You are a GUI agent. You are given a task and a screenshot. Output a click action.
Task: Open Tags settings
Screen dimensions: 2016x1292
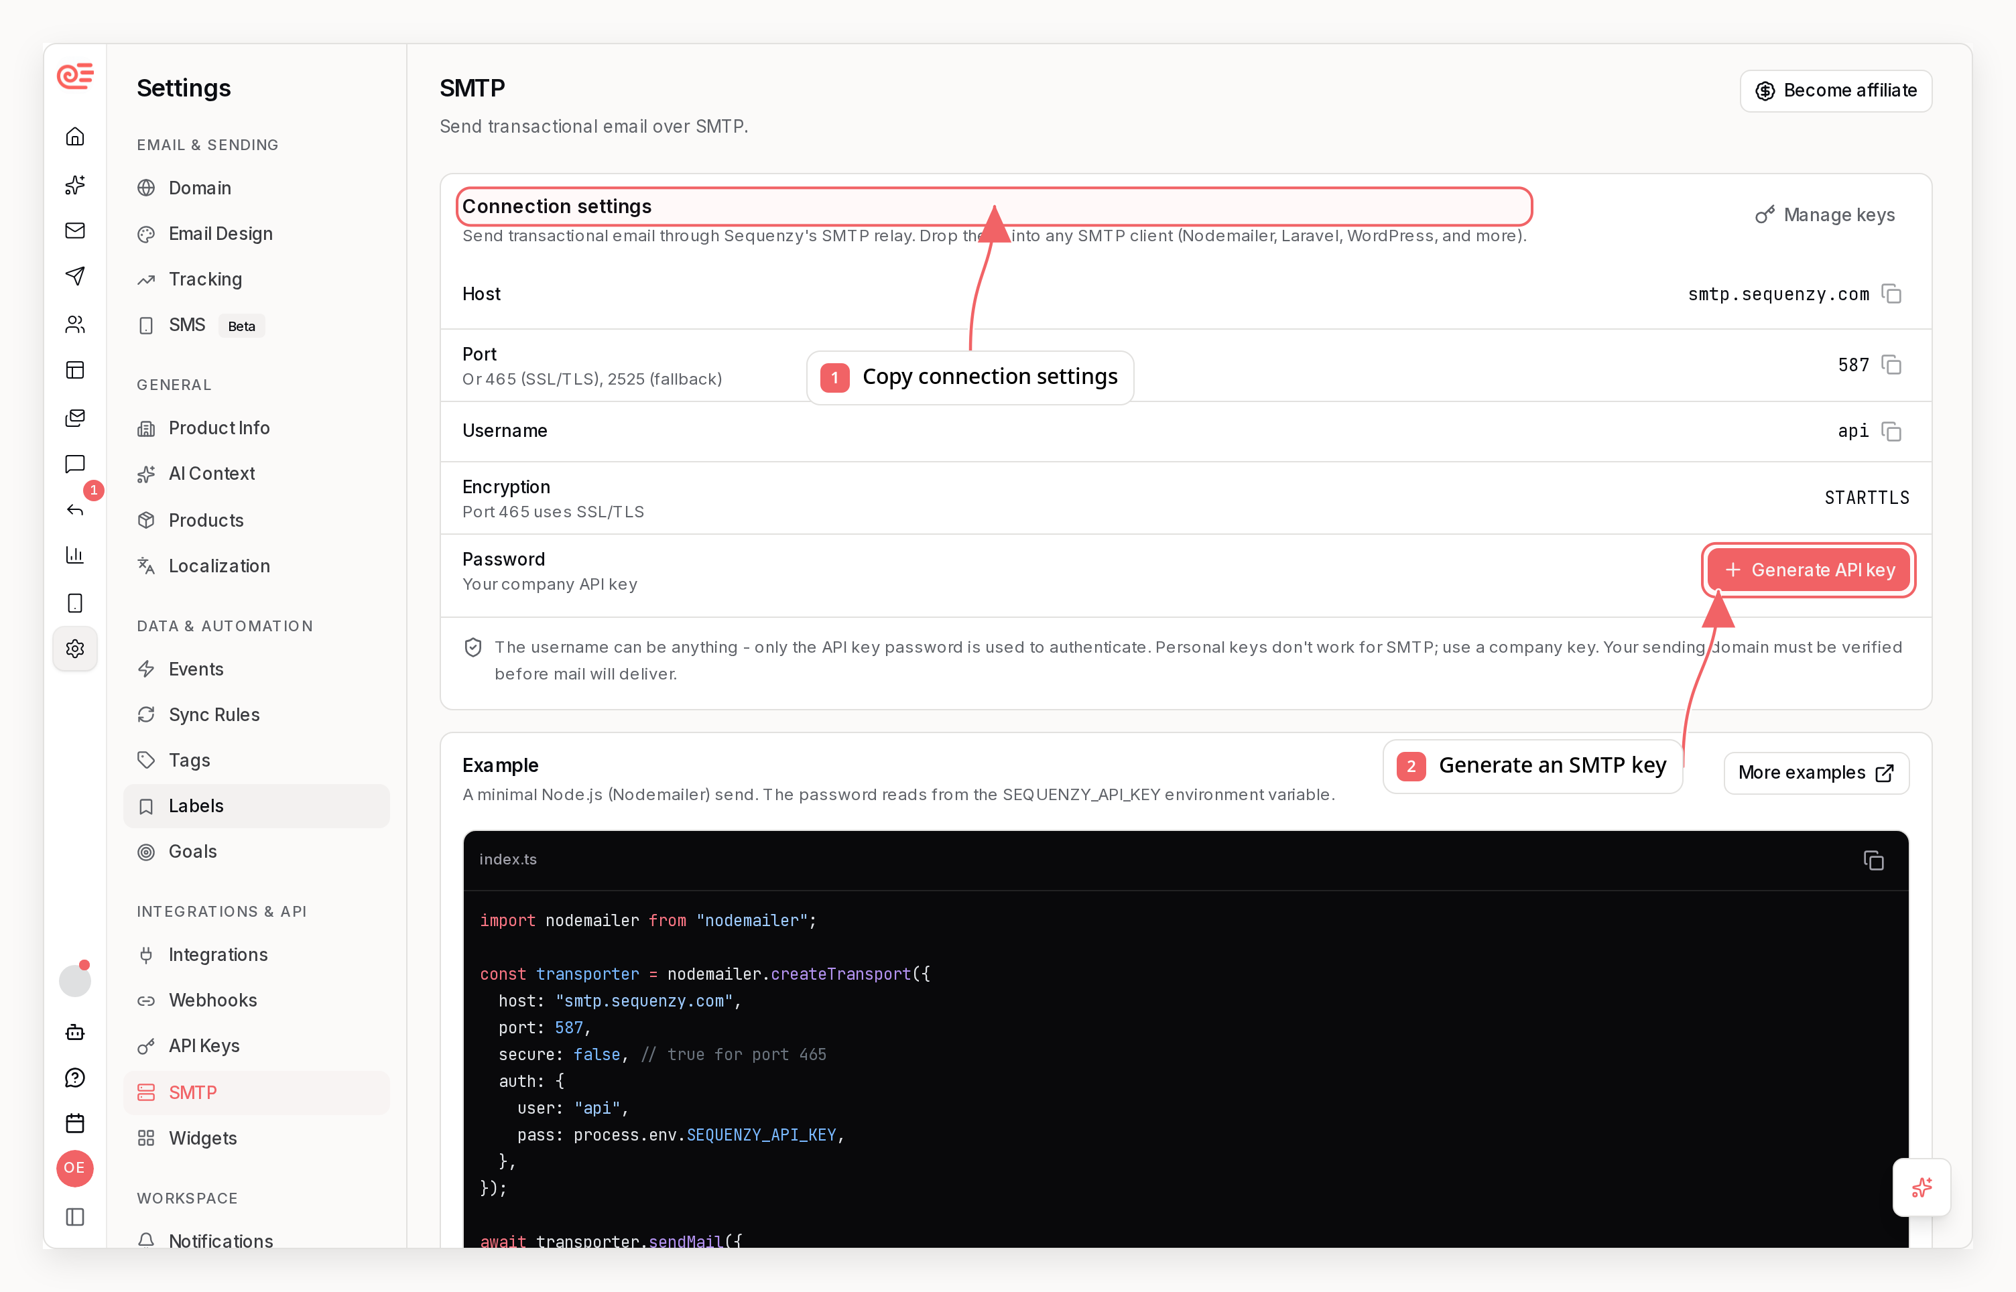[256, 760]
